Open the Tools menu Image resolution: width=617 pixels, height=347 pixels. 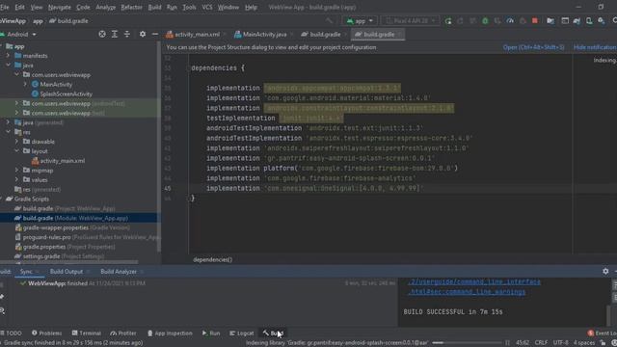[189, 7]
